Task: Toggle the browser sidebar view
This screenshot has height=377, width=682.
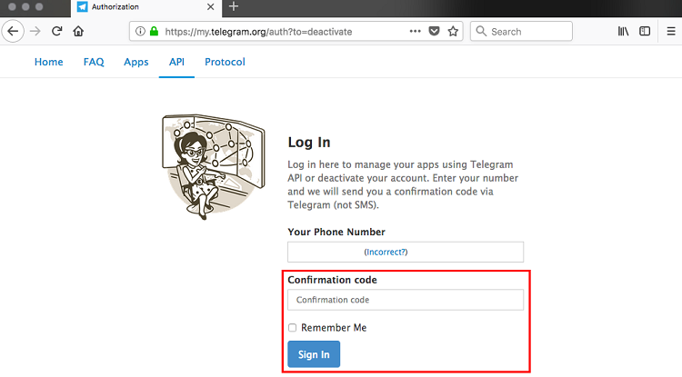Action: pos(645,31)
